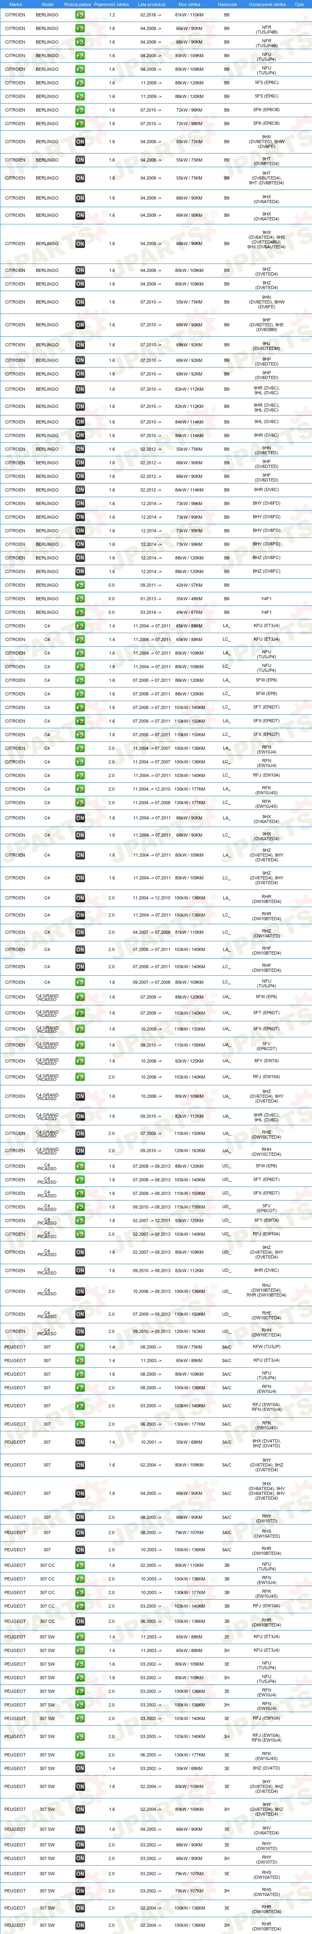The image size is (312, 1934).
Task: Click the '04.2007 -> 07.2008' production date cell
Action: point(152,933)
